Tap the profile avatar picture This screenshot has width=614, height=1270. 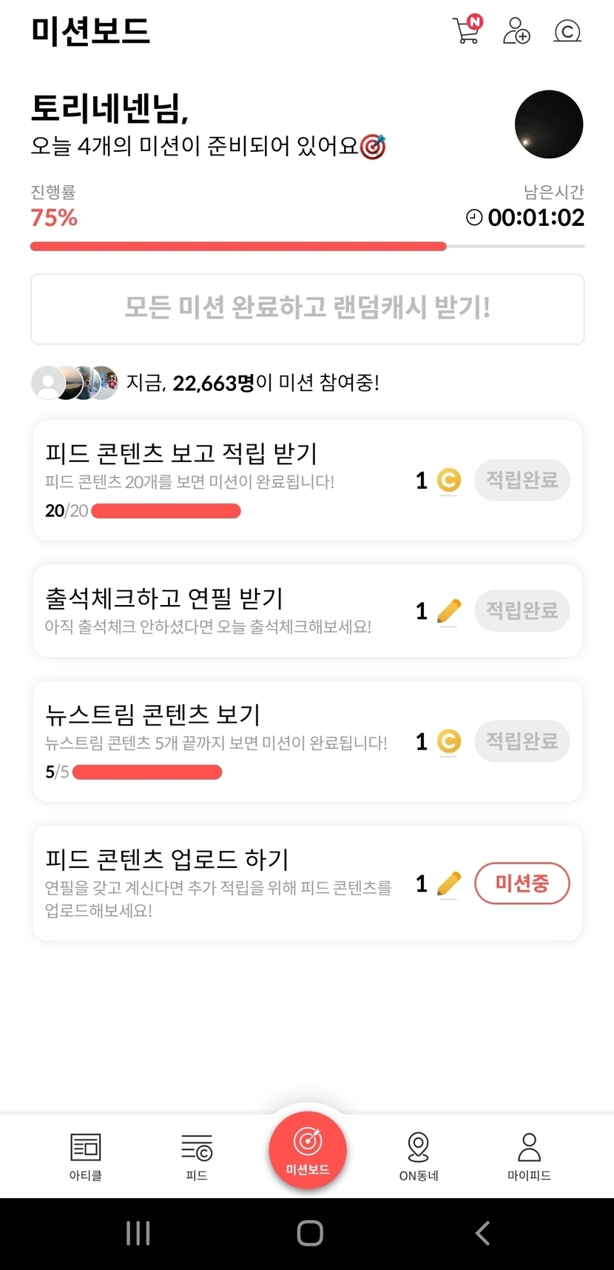[549, 124]
